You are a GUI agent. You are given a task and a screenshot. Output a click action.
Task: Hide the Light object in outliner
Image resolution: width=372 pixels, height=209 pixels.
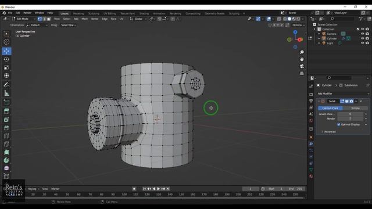pos(363,43)
